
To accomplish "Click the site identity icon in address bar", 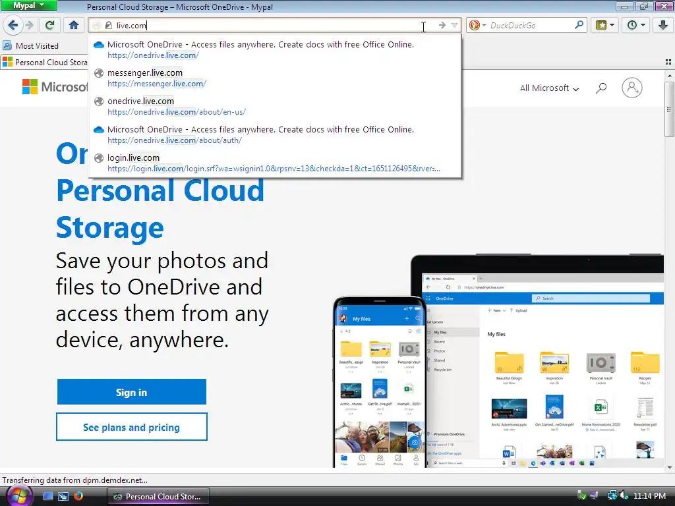I will click(109, 26).
